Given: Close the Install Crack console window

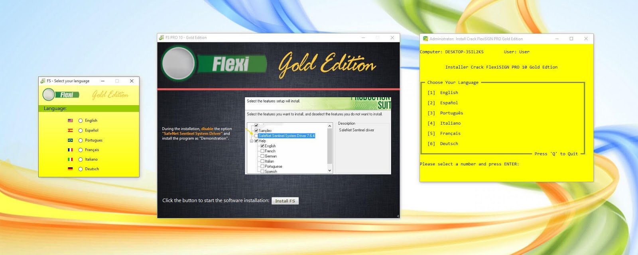Looking at the screenshot, I should 586,39.
